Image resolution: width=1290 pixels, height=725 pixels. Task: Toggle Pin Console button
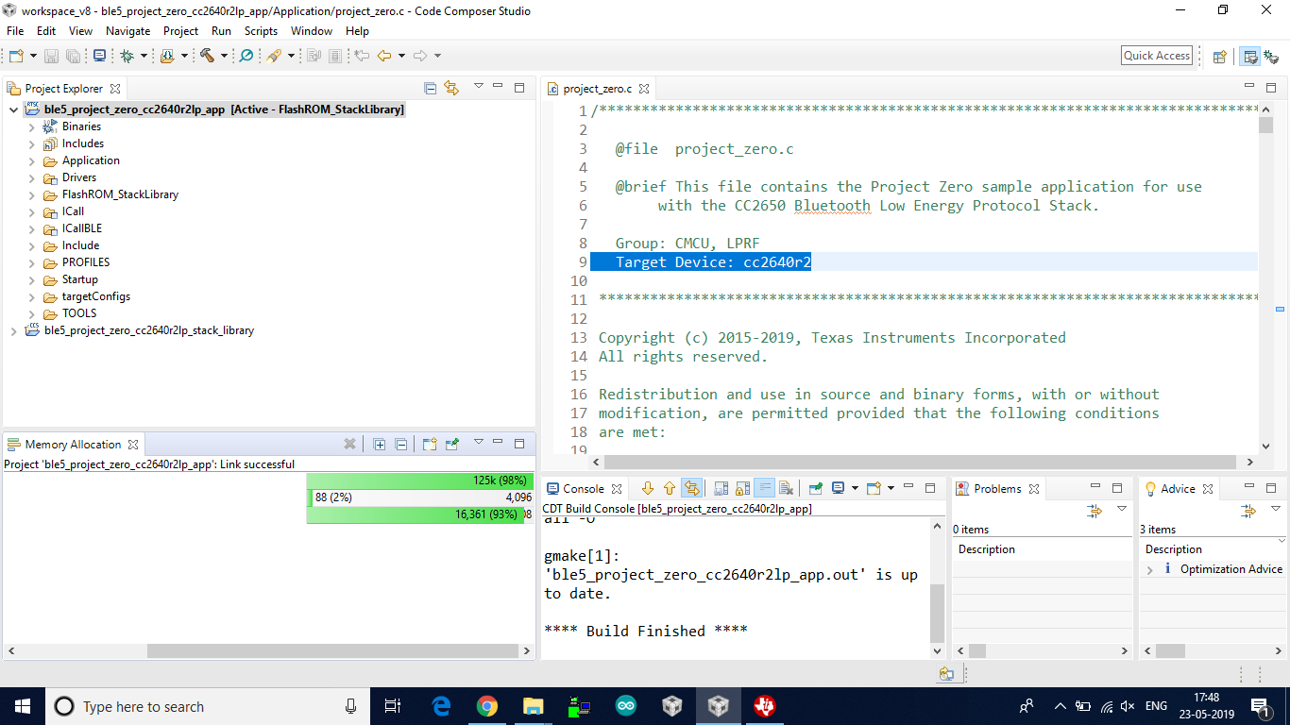point(815,488)
